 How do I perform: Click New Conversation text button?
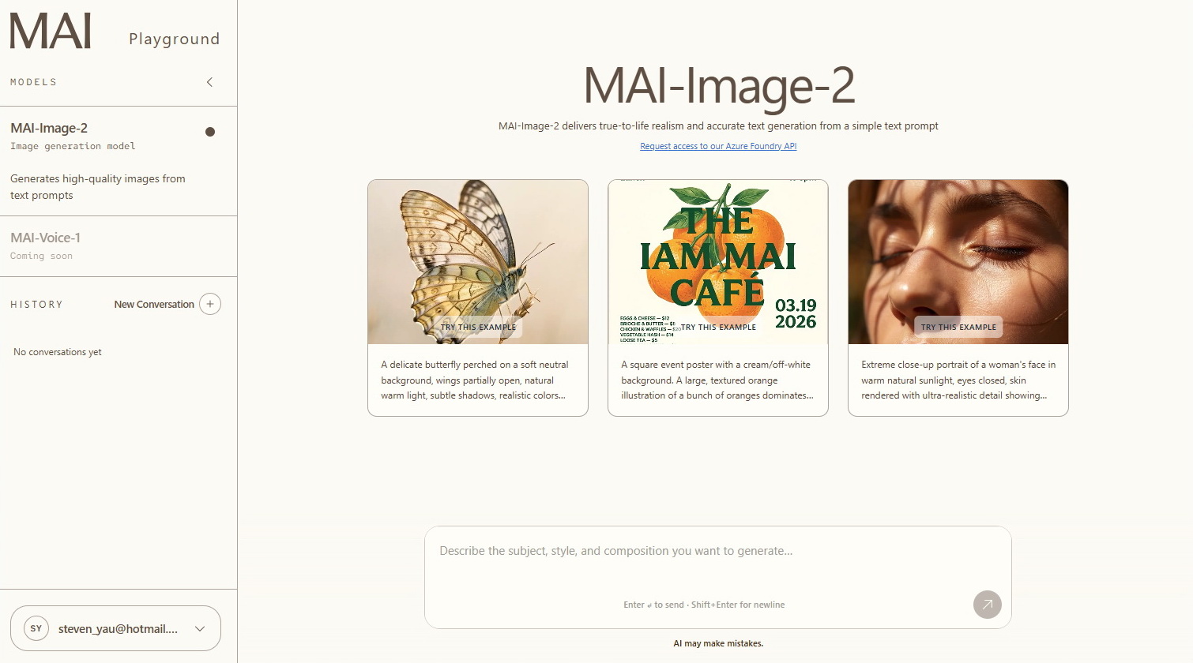[x=154, y=304]
